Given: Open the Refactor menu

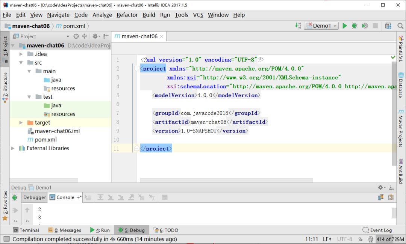Looking at the screenshot, I should click(x=127, y=15).
